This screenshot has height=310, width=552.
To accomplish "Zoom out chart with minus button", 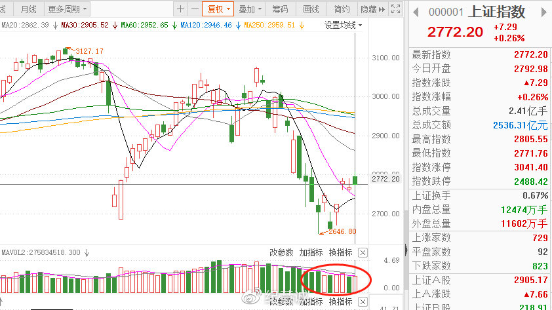I will coord(195,9).
